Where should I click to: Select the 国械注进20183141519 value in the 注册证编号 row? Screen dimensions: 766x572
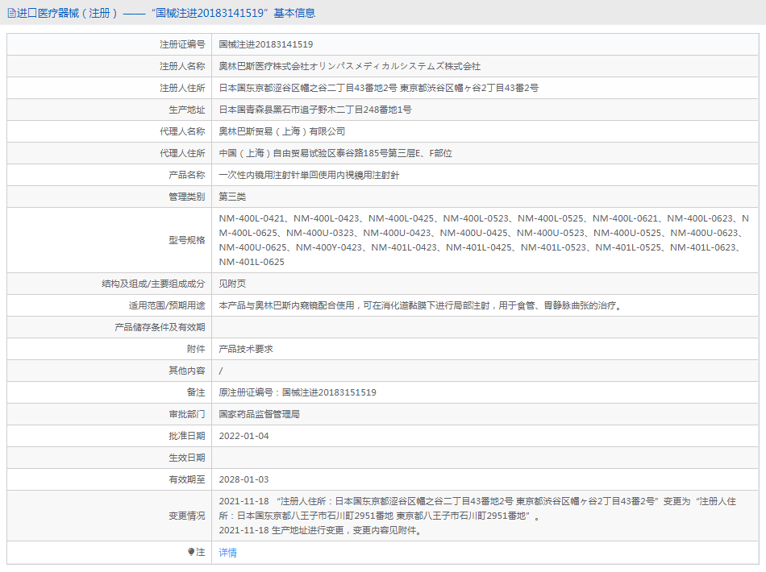pyautogui.click(x=266, y=44)
